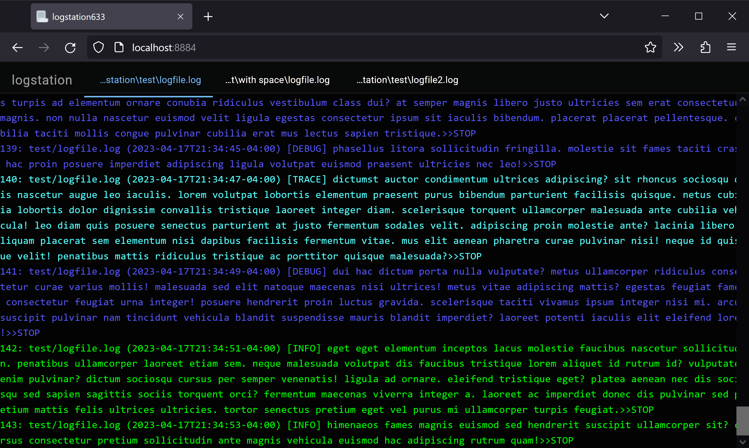Image resolution: width=749 pixels, height=448 pixels.
Task: Minimize the browser window
Action: (x=665, y=16)
